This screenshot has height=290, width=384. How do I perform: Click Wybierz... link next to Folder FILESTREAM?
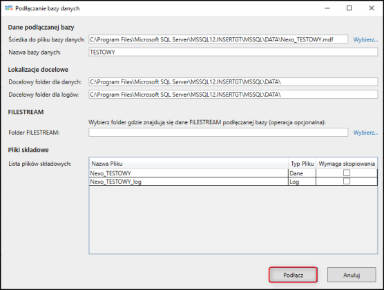click(x=365, y=133)
